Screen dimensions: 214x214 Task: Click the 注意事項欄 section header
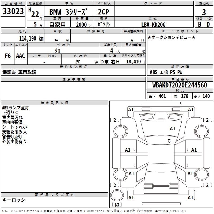pos(73,79)
